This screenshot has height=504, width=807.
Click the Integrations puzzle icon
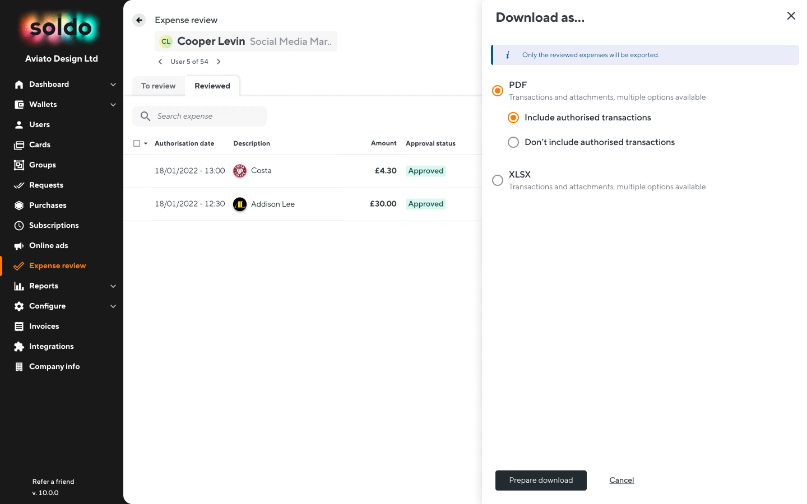[19, 347]
